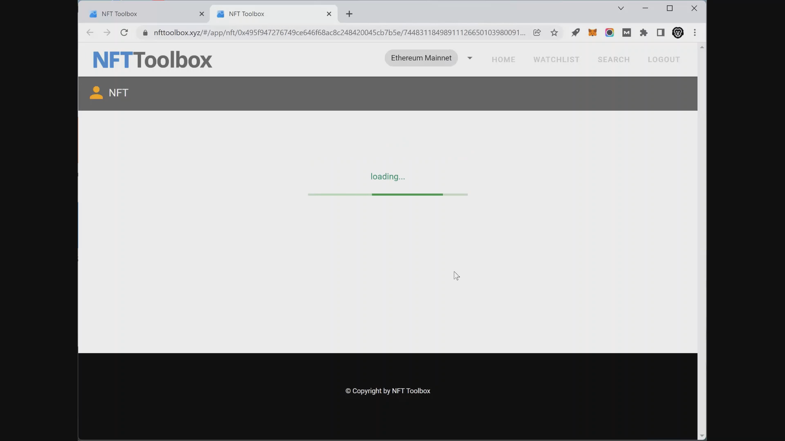Viewport: 785px width, 441px height.
Task: Click the browser back arrow
Action: pyautogui.click(x=90, y=33)
